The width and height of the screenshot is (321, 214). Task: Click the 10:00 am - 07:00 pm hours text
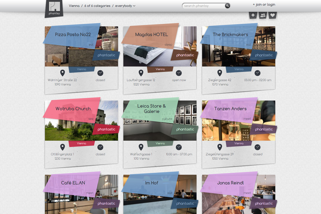point(179,154)
